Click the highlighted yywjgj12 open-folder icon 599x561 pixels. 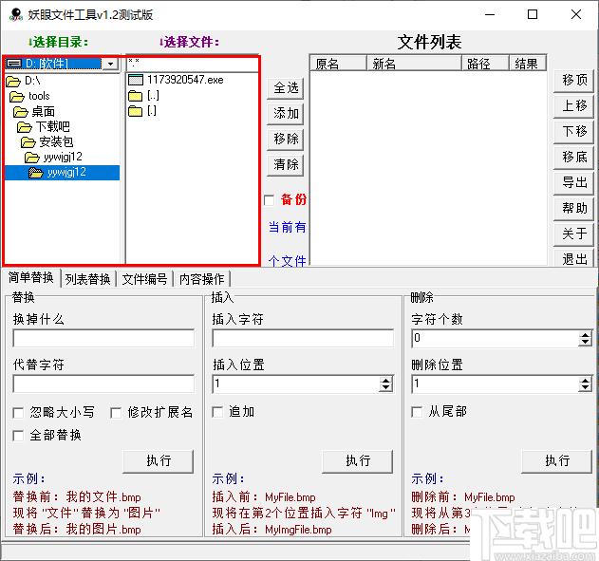tap(36, 173)
